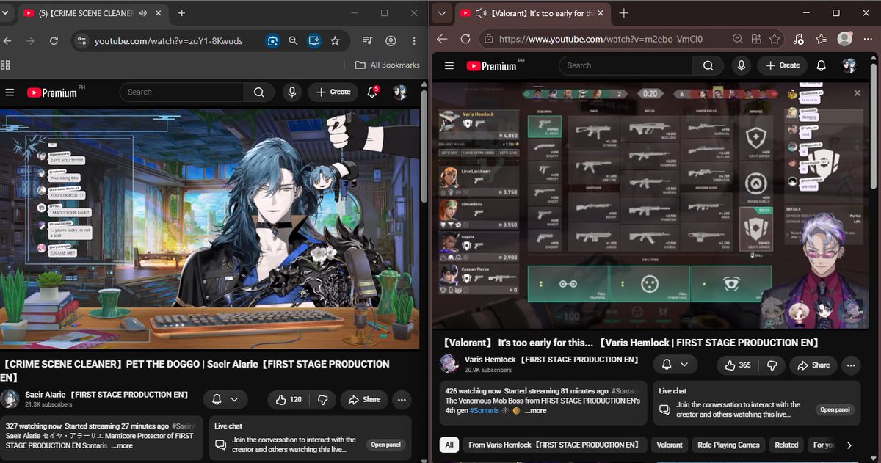The height and width of the screenshot is (463, 881).
Task: Click the Saeir Alarie stream video player
Action: pos(210,230)
